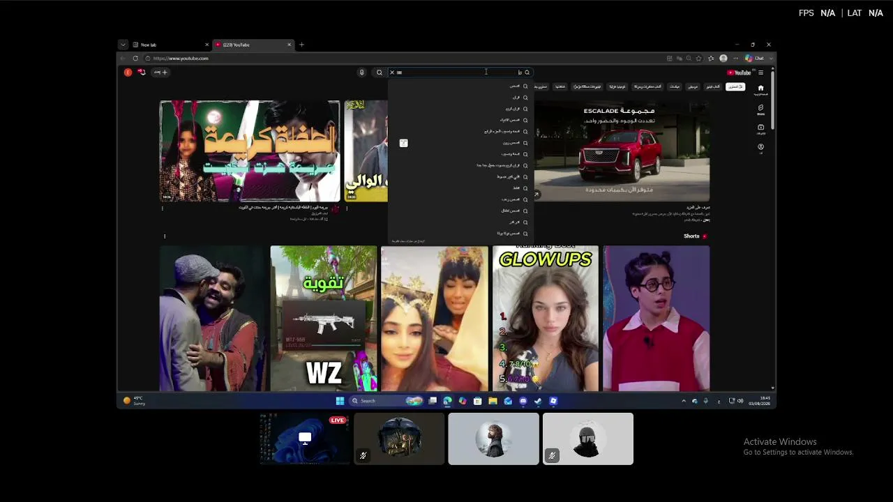
Task: Open Shorts in the YouTube sidebar
Action: click(x=760, y=109)
